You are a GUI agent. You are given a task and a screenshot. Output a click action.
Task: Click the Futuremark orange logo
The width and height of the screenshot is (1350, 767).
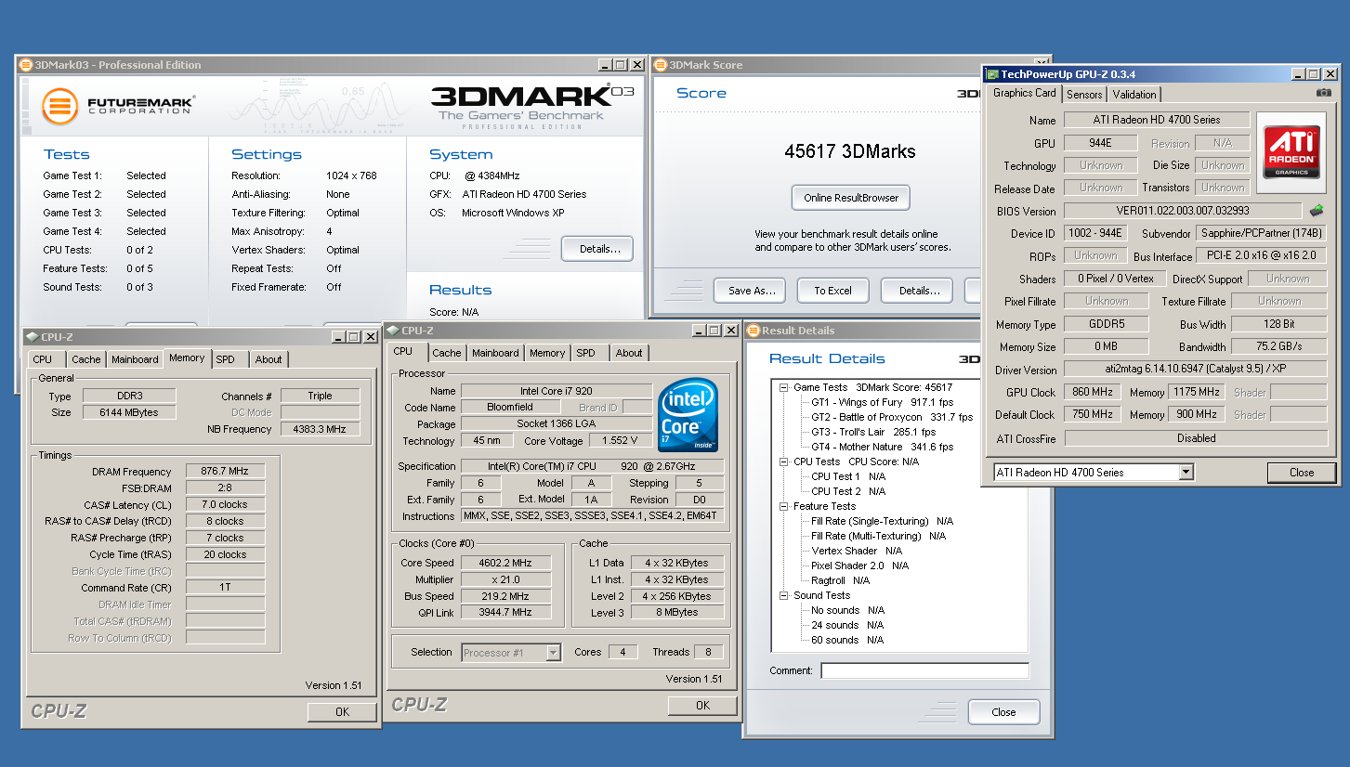(x=59, y=106)
